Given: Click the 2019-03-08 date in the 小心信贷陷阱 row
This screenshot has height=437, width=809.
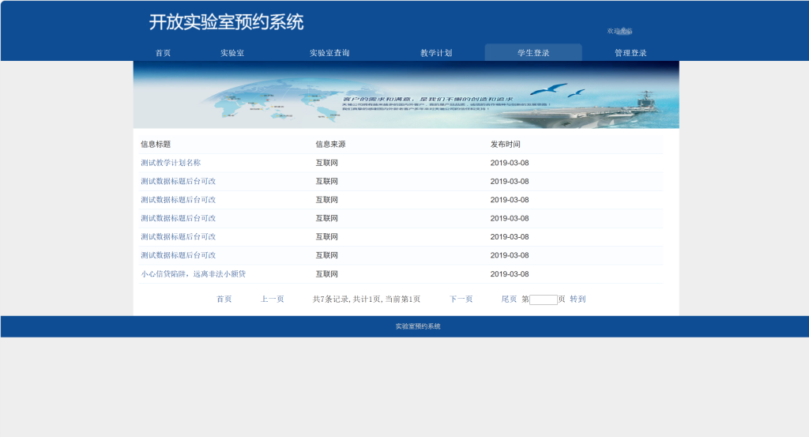Looking at the screenshot, I should [x=510, y=274].
